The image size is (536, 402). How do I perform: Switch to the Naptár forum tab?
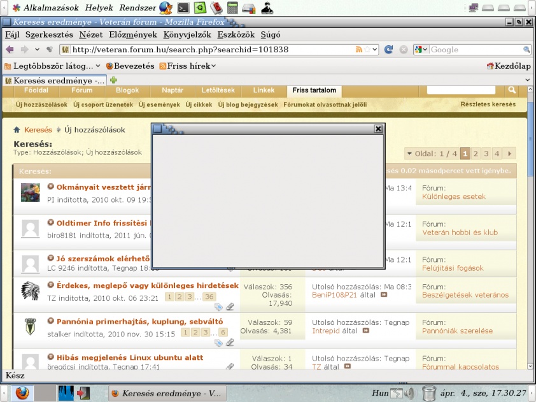173,90
